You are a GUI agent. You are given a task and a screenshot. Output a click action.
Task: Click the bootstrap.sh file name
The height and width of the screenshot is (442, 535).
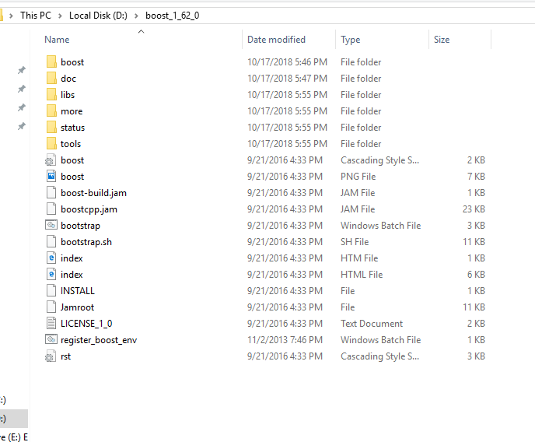coord(86,242)
